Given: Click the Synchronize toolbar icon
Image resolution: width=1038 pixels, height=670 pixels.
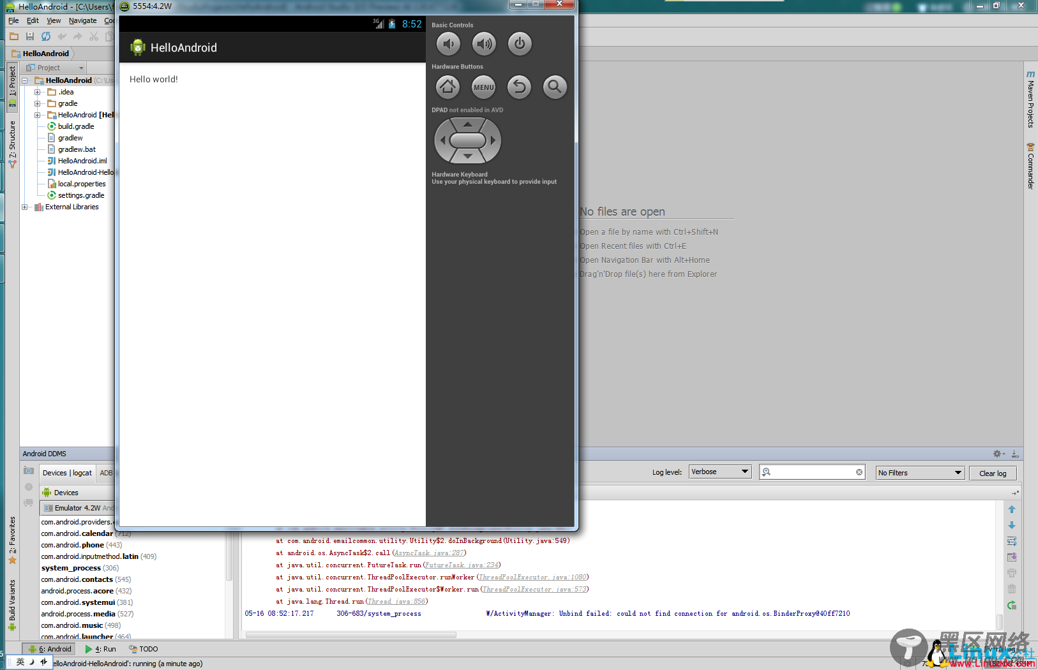Looking at the screenshot, I should (46, 36).
